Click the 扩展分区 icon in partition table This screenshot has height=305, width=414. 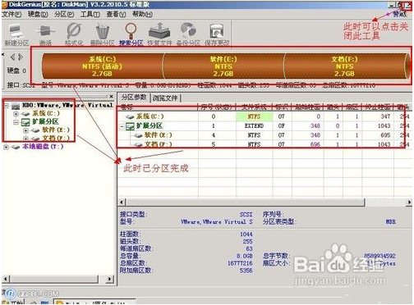[130, 126]
